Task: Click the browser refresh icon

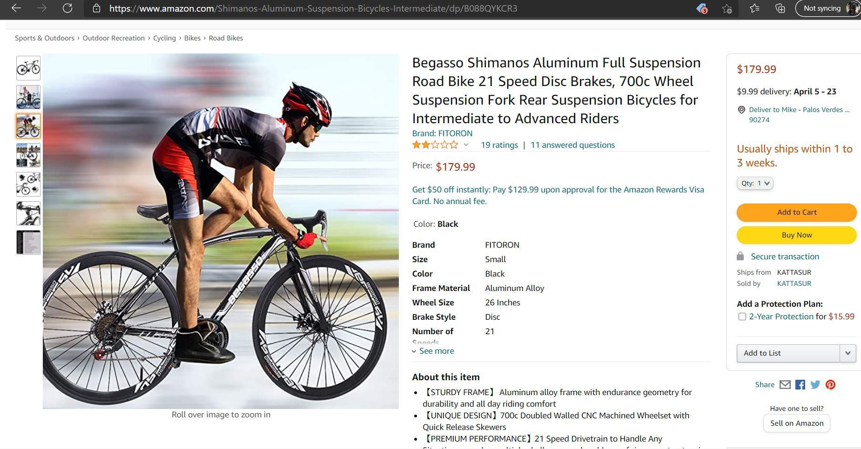Action: coord(67,8)
